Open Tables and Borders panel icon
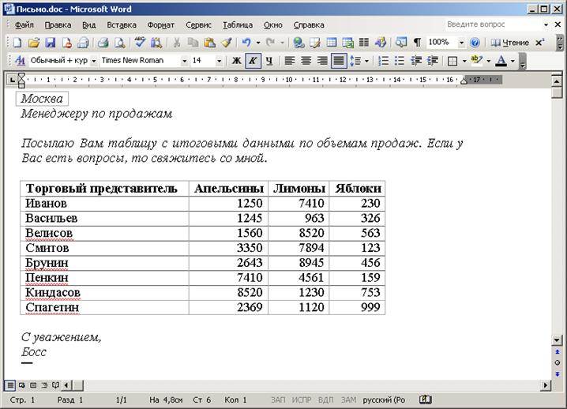 314,43
